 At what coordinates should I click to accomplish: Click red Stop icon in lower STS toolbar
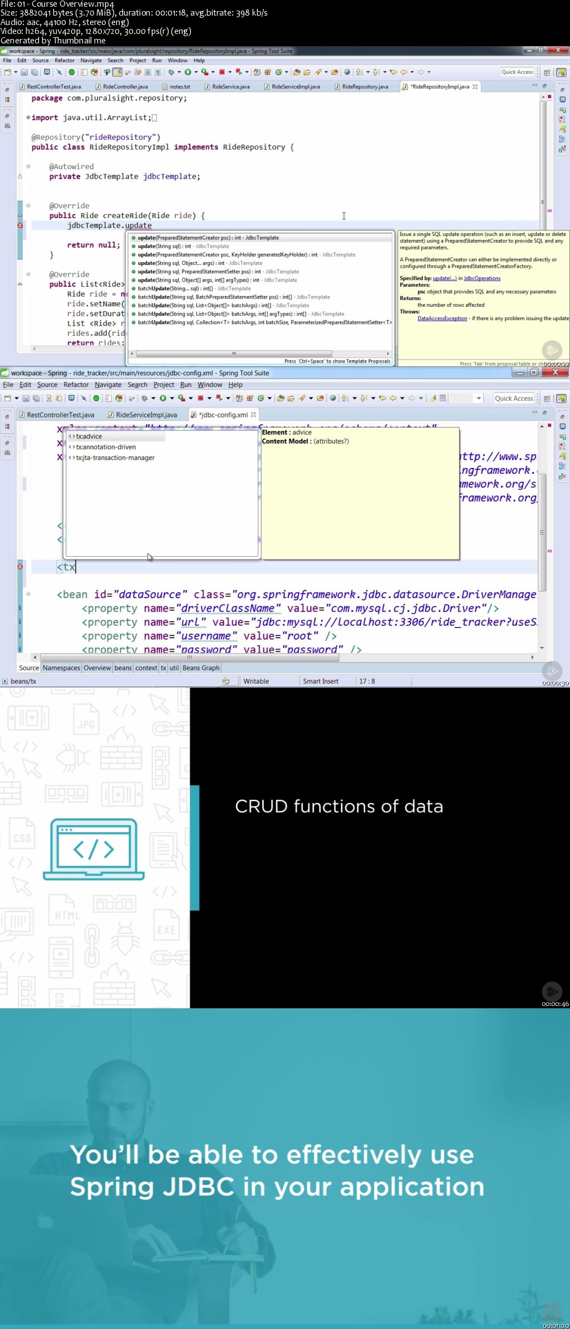(x=200, y=398)
